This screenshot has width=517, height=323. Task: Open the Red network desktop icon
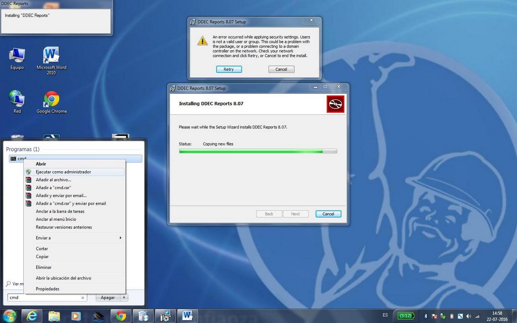click(x=17, y=102)
